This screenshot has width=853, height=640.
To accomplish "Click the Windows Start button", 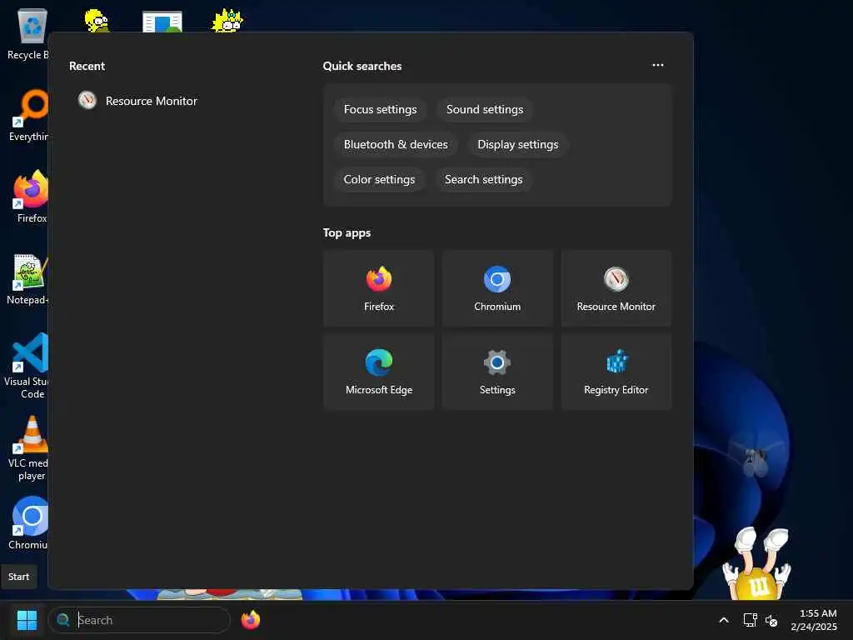I will (x=27, y=620).
